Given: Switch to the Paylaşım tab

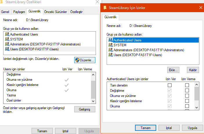Looking at the screenshot, I should point(19,12).
